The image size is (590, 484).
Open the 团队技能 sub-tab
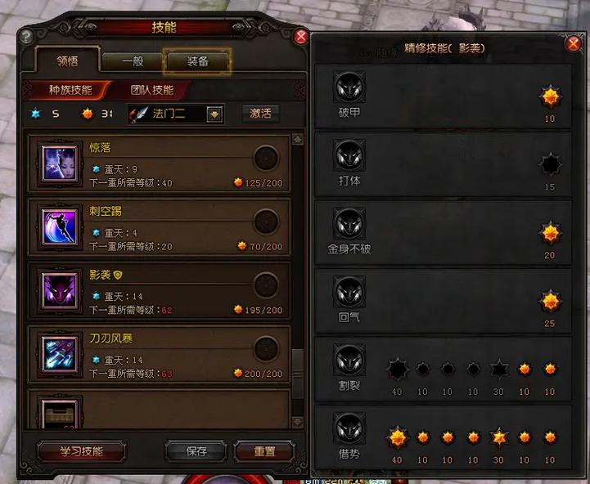(151, 90)
